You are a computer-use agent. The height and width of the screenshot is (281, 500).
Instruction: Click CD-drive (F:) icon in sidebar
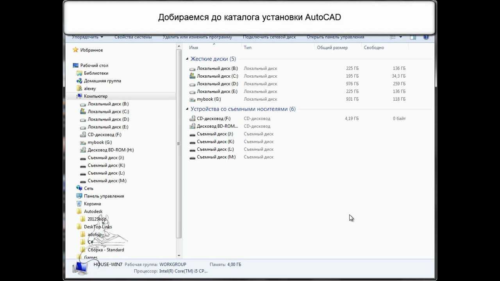point(83,134)
